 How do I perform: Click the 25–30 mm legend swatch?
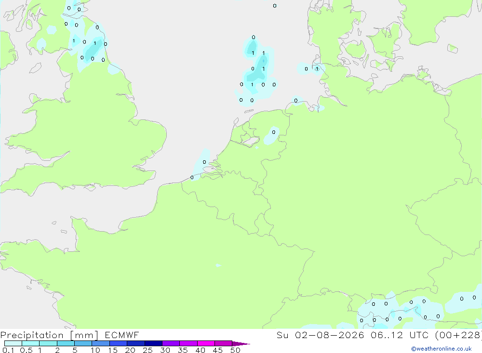153,343
